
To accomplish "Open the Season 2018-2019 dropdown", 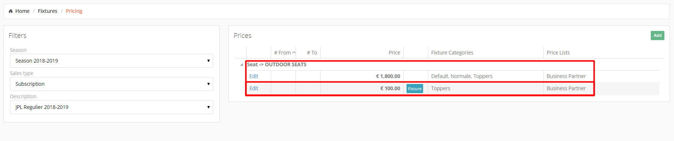I will click(111, 61).
